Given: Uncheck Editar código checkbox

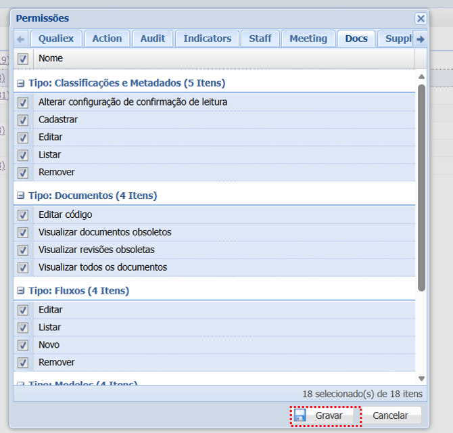Looking at the screenshot, I should click(23, 215).
